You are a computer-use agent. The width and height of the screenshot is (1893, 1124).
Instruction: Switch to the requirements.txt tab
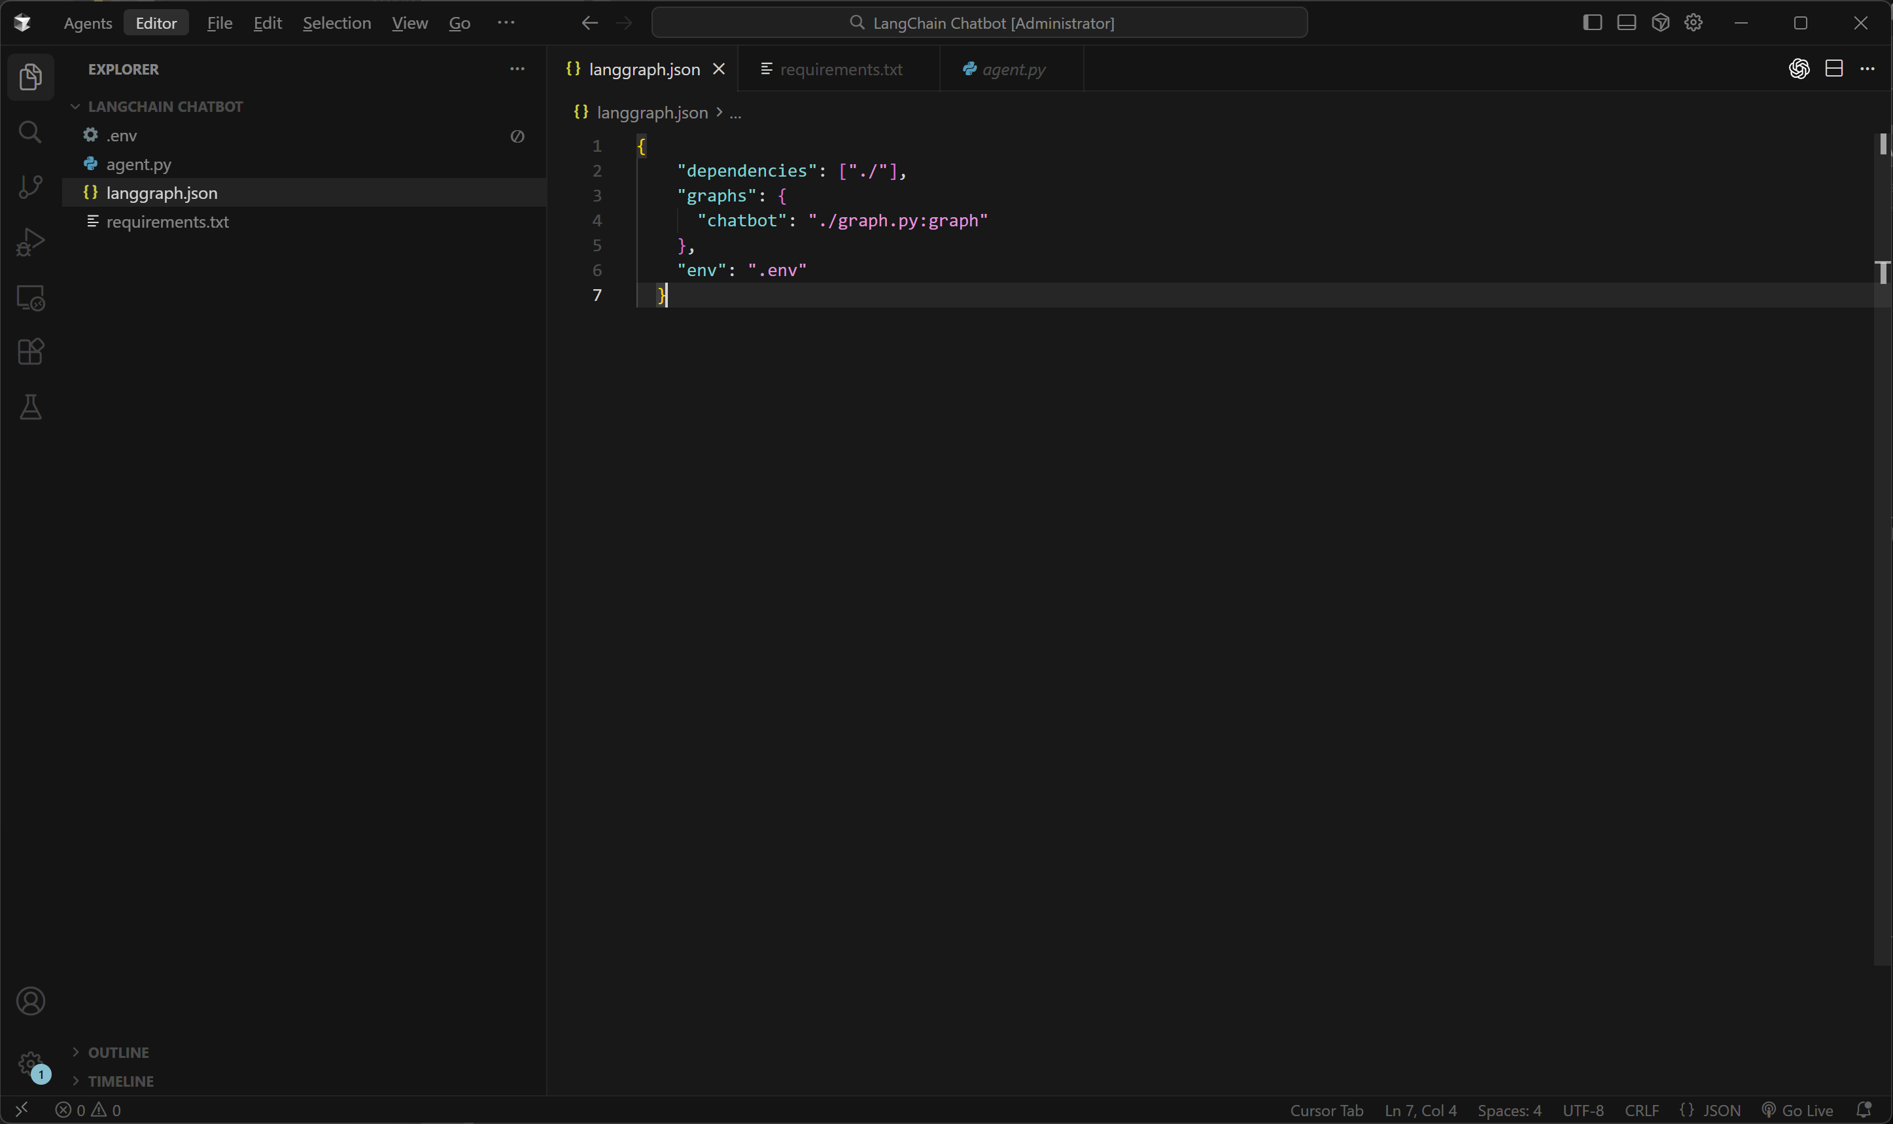(x=838, y=69)
